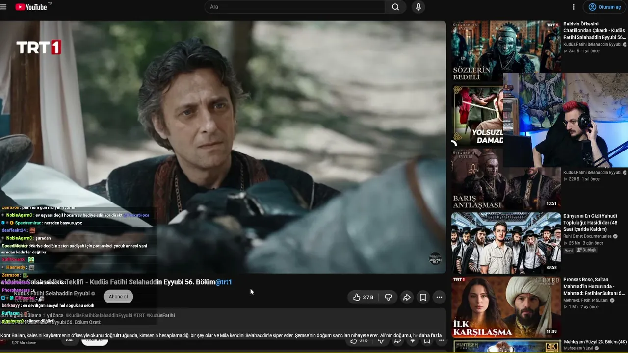
Task: Select chat username "berkaayy"
Action: point(11,305)
